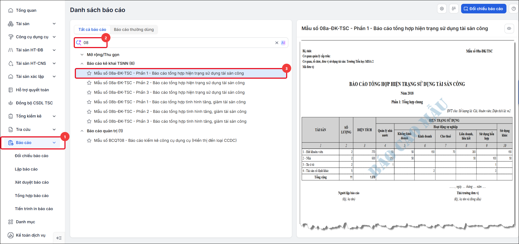Open Lập báo cáo submenu item
Image resolution: width=519 pixels, height=244 pixels.
[26, 169]
